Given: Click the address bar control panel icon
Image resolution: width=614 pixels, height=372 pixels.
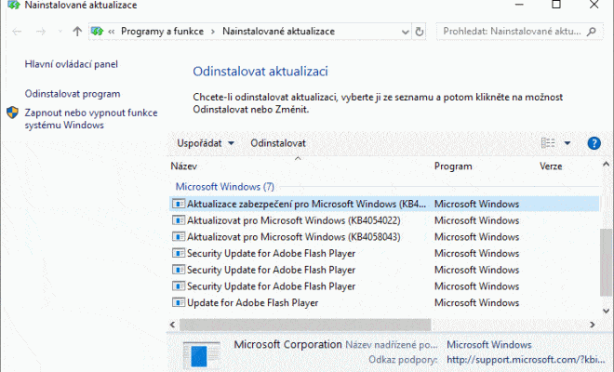Looking at the screenshot, I should (97, 32).
